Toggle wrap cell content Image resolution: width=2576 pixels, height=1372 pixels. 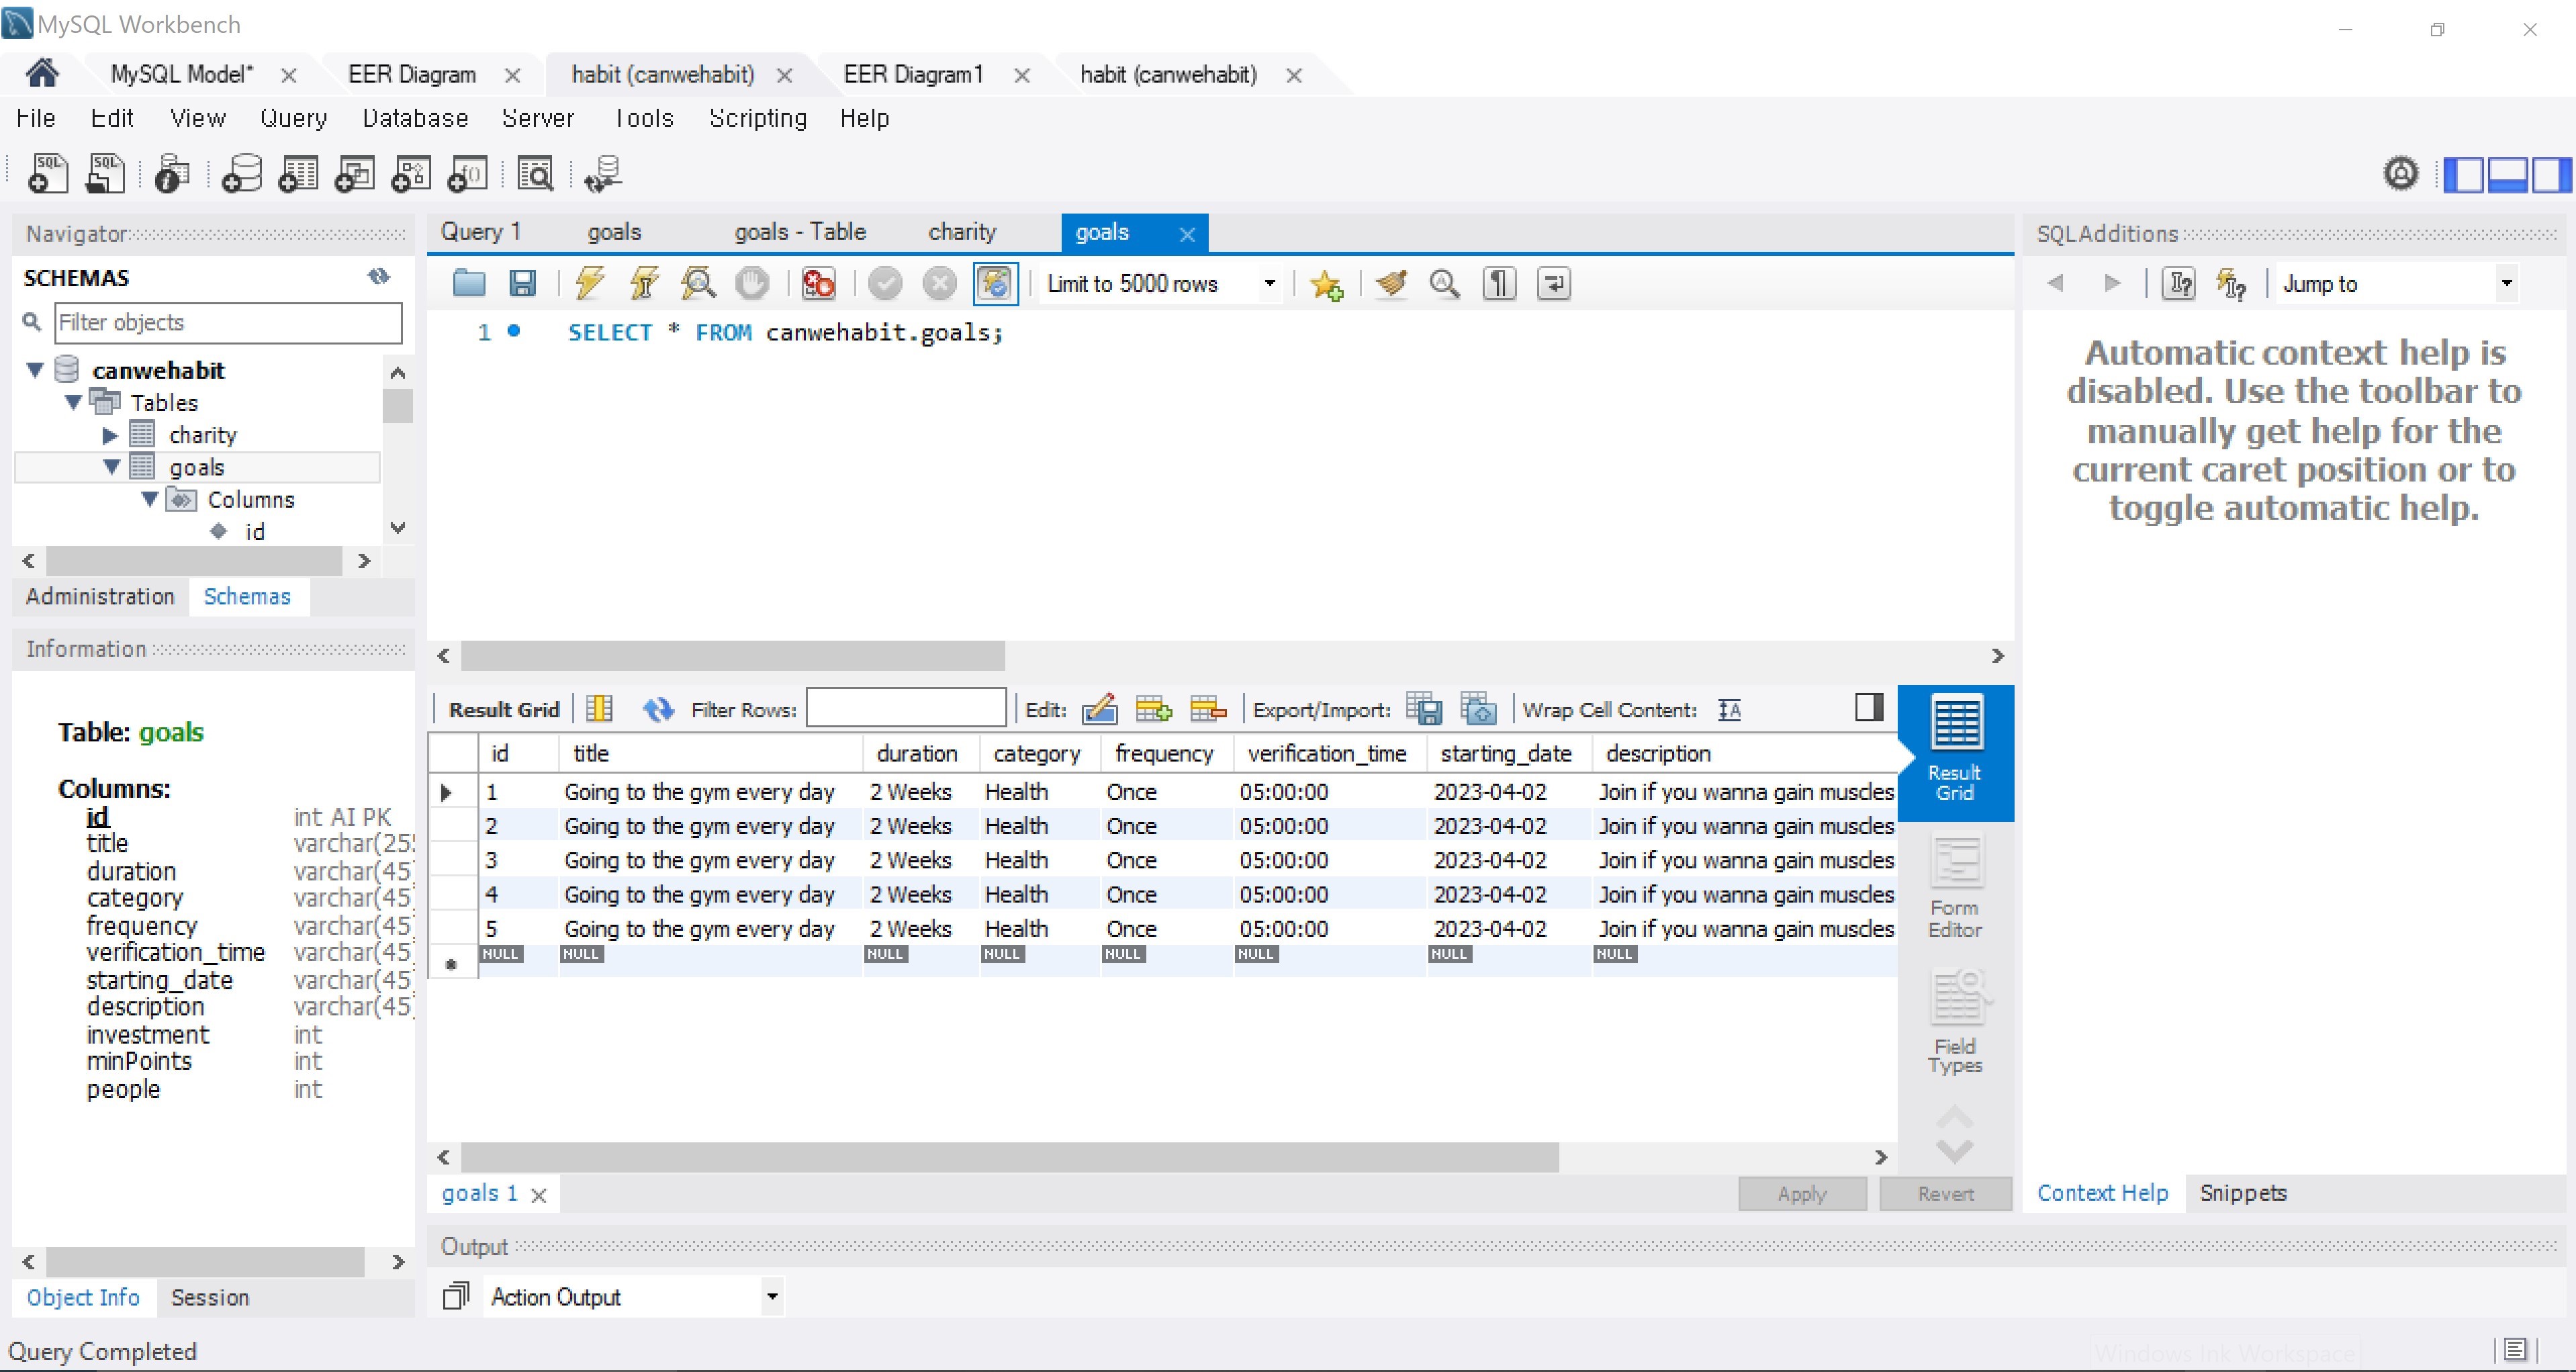1729,709
